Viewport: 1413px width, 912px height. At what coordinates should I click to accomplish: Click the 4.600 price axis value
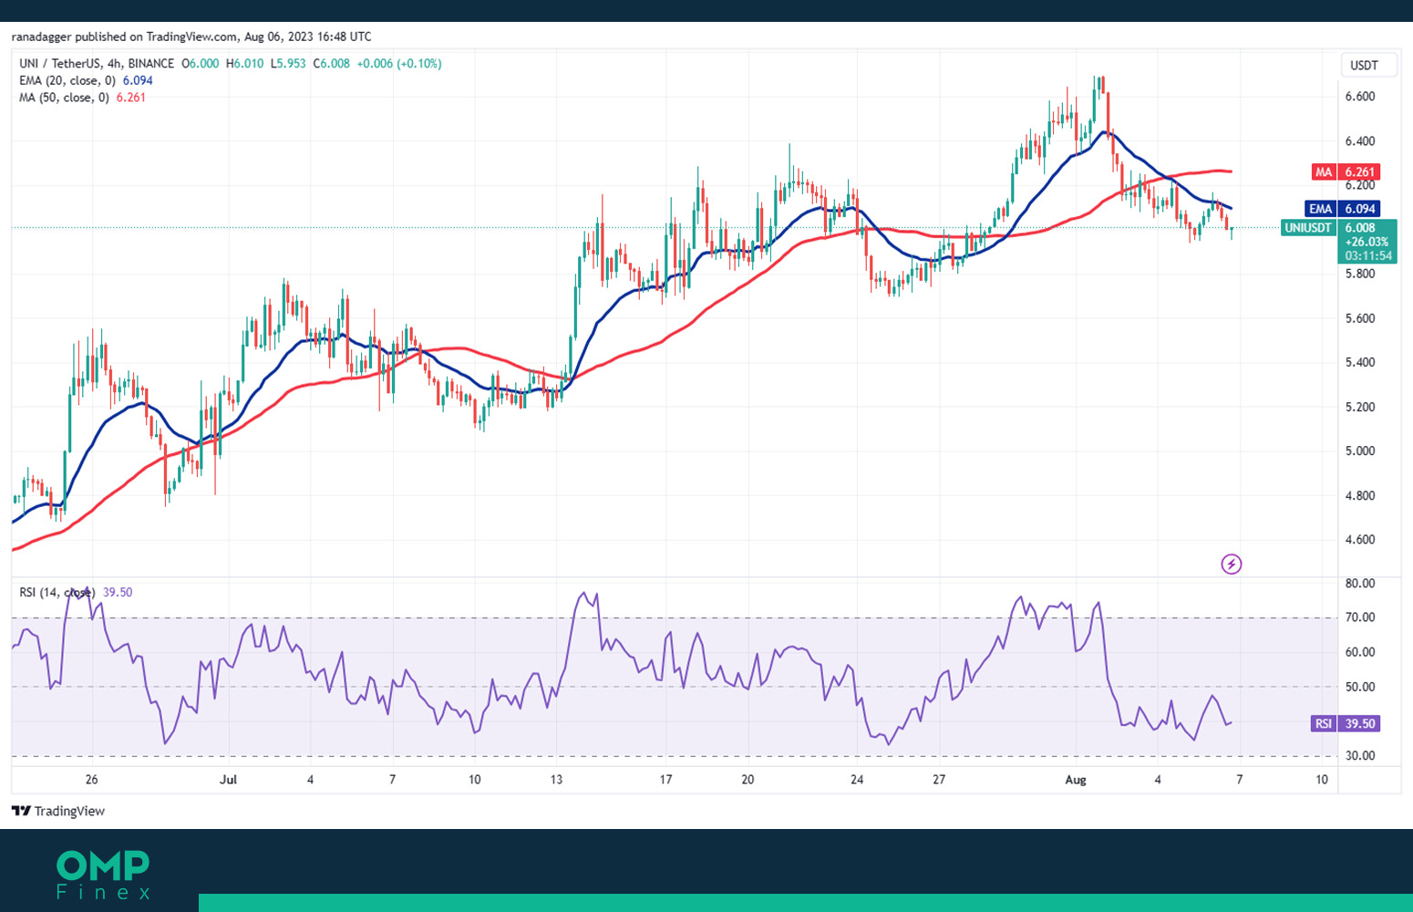pyautogui.click(x=1360, y=539)
